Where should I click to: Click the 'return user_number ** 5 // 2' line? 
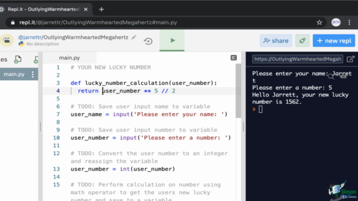[x=126, y=90]
